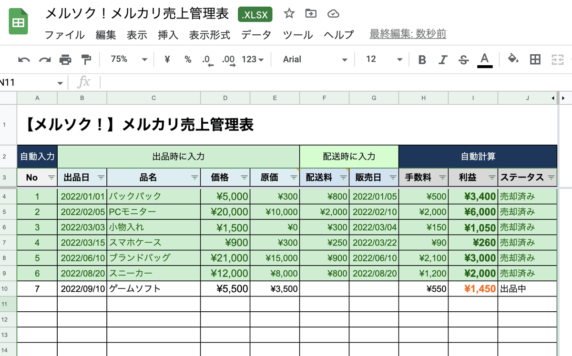Star the メルソク spreadsheet
Screen dimensions: 572x356
click(289, 14)
